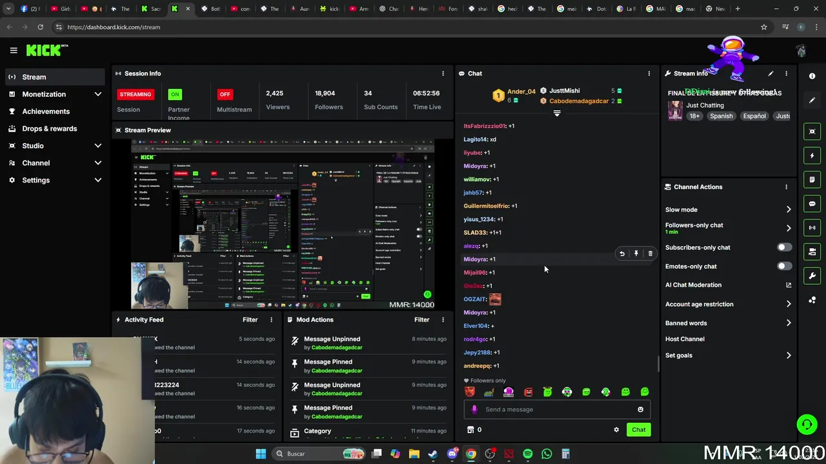Click the profile avatar at top right
The width and height of the screenshot is (826, 464).
coord(801,50)
